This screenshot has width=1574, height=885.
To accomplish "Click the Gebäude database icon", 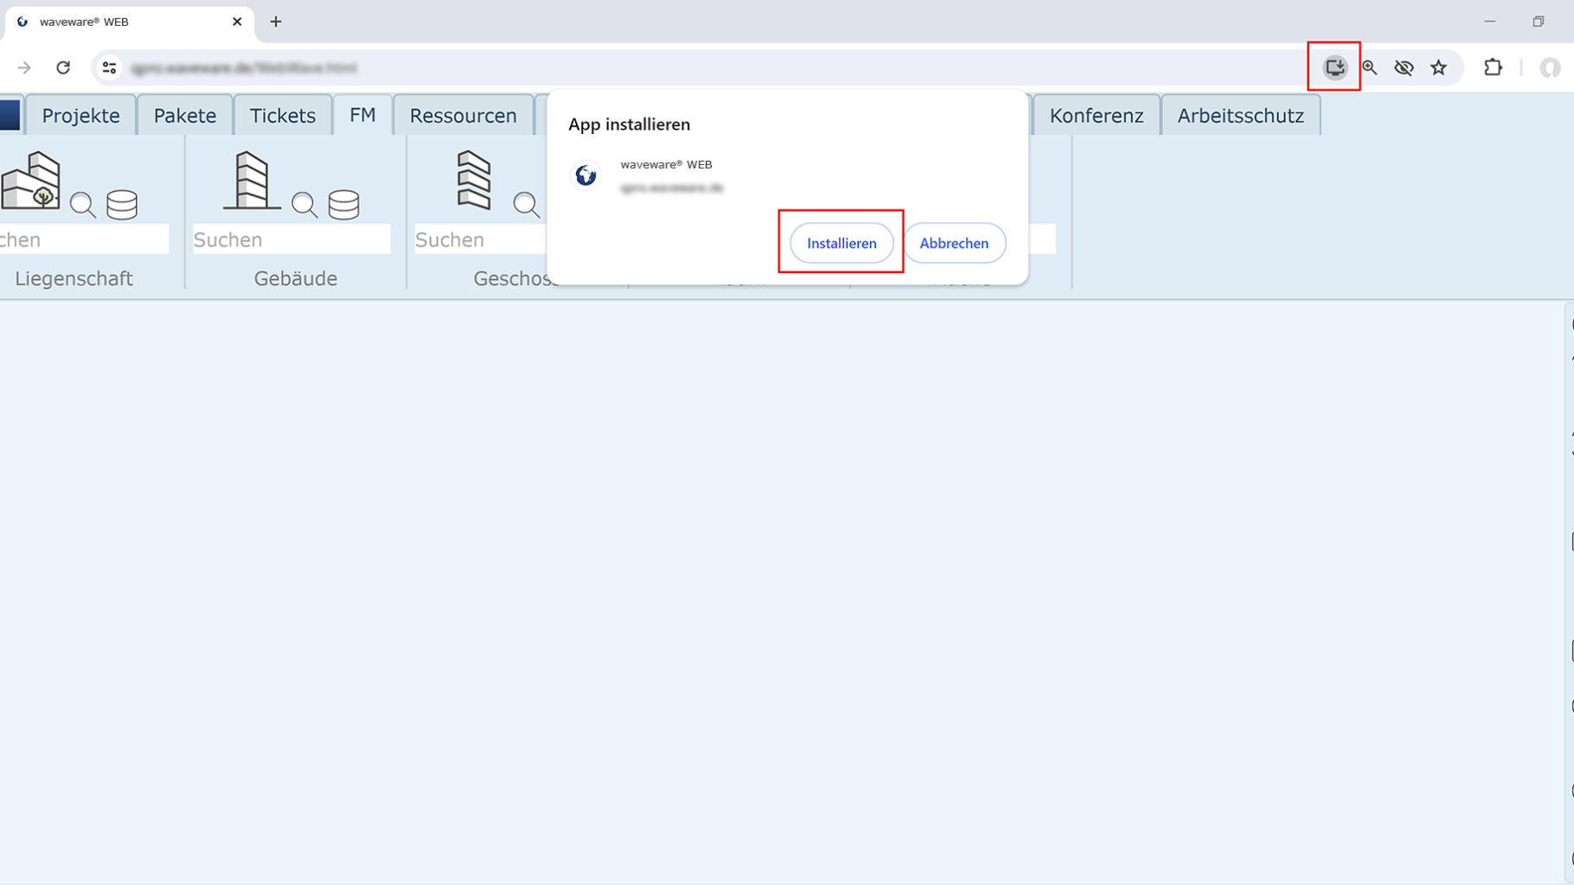I will pos(343,205).
